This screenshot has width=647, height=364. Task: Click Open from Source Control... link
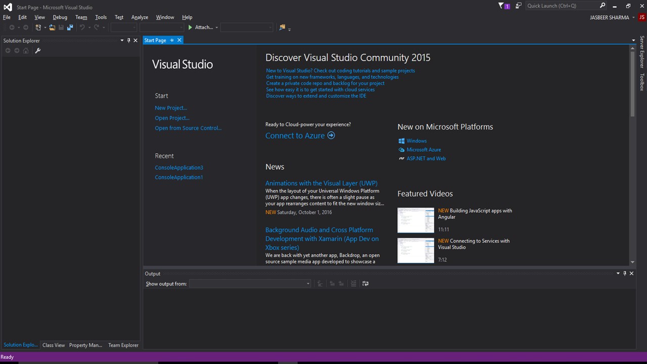click(188, 128)
